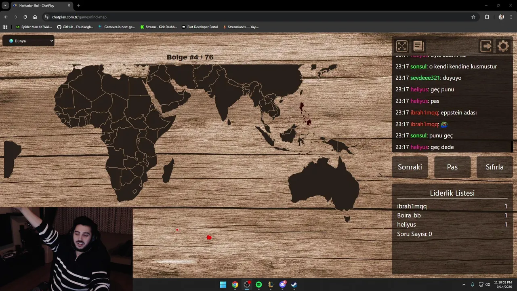
Task: Click the Soru Sayısı counter text
Action: click(414, 234)
